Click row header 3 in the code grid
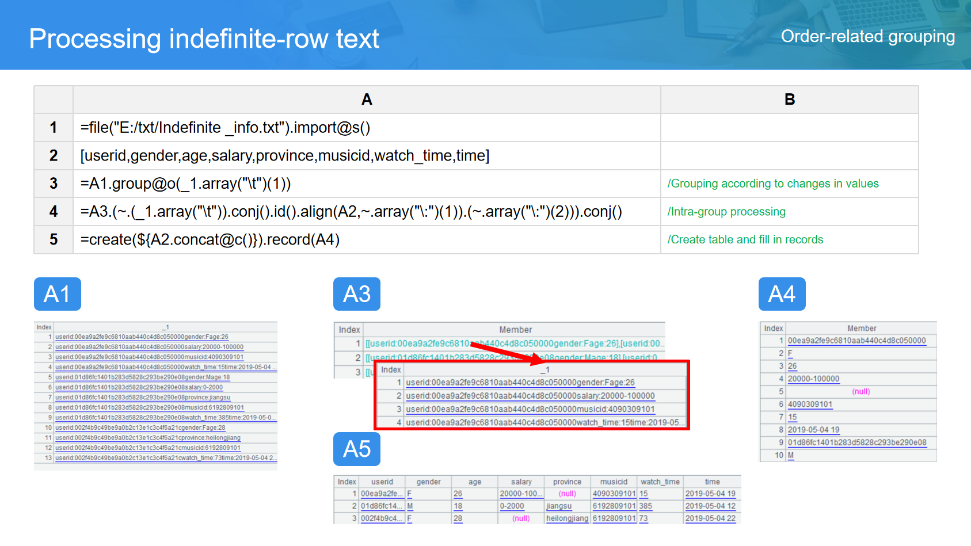Screen dimensions: 971x546 click(x=54, y=184)
